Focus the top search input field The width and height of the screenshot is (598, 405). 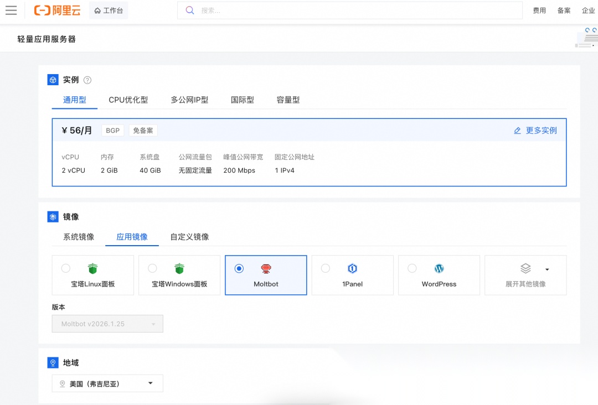coord(350,11)
